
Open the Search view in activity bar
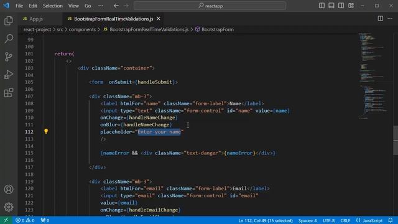tap(9, 39)
